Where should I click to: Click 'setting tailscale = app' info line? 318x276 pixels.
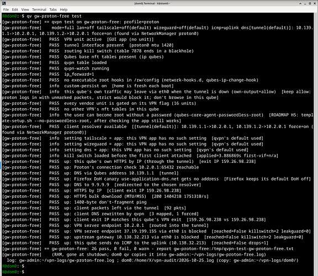(x=132, y=139)
